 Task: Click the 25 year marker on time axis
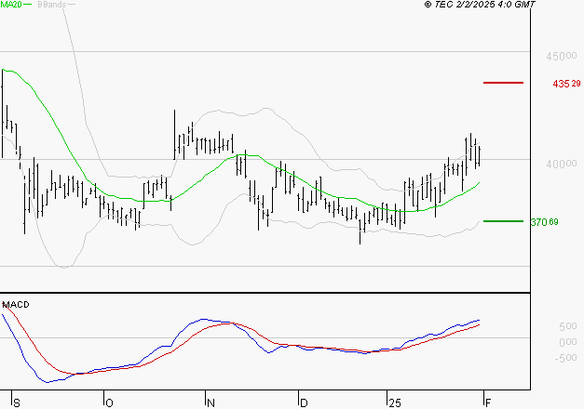click(394, 402)
